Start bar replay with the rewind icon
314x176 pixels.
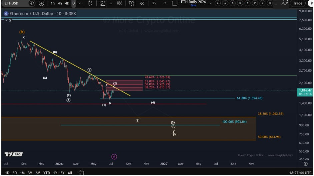click(x=142, y=3)
